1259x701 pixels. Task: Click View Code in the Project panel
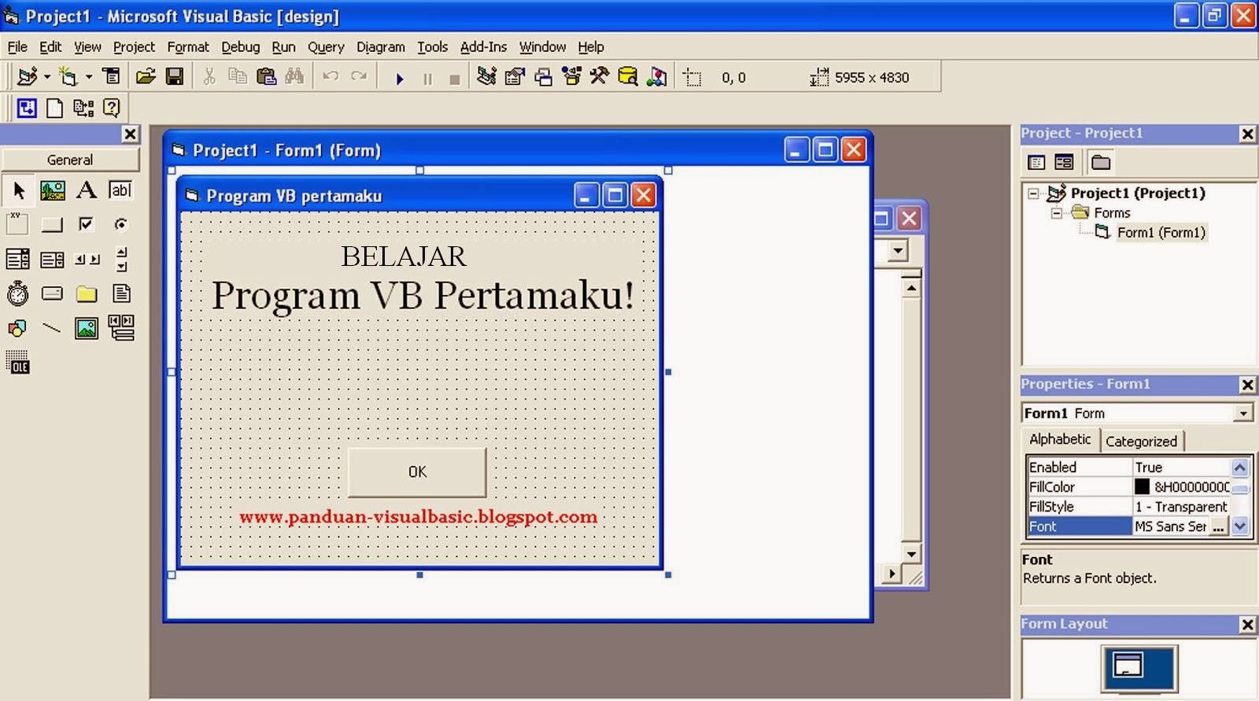tap(1037, 162)
